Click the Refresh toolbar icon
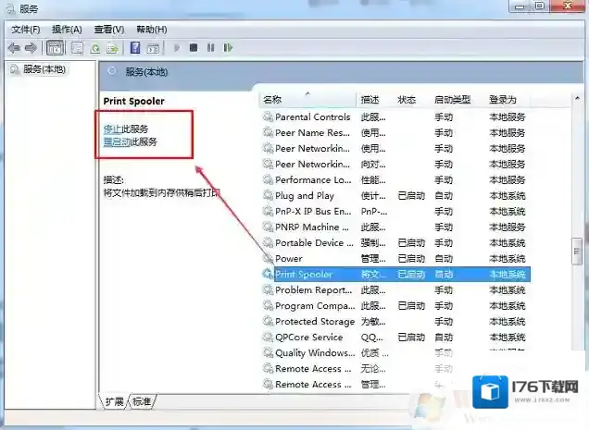The image size is (589, 430). point(95,48)
